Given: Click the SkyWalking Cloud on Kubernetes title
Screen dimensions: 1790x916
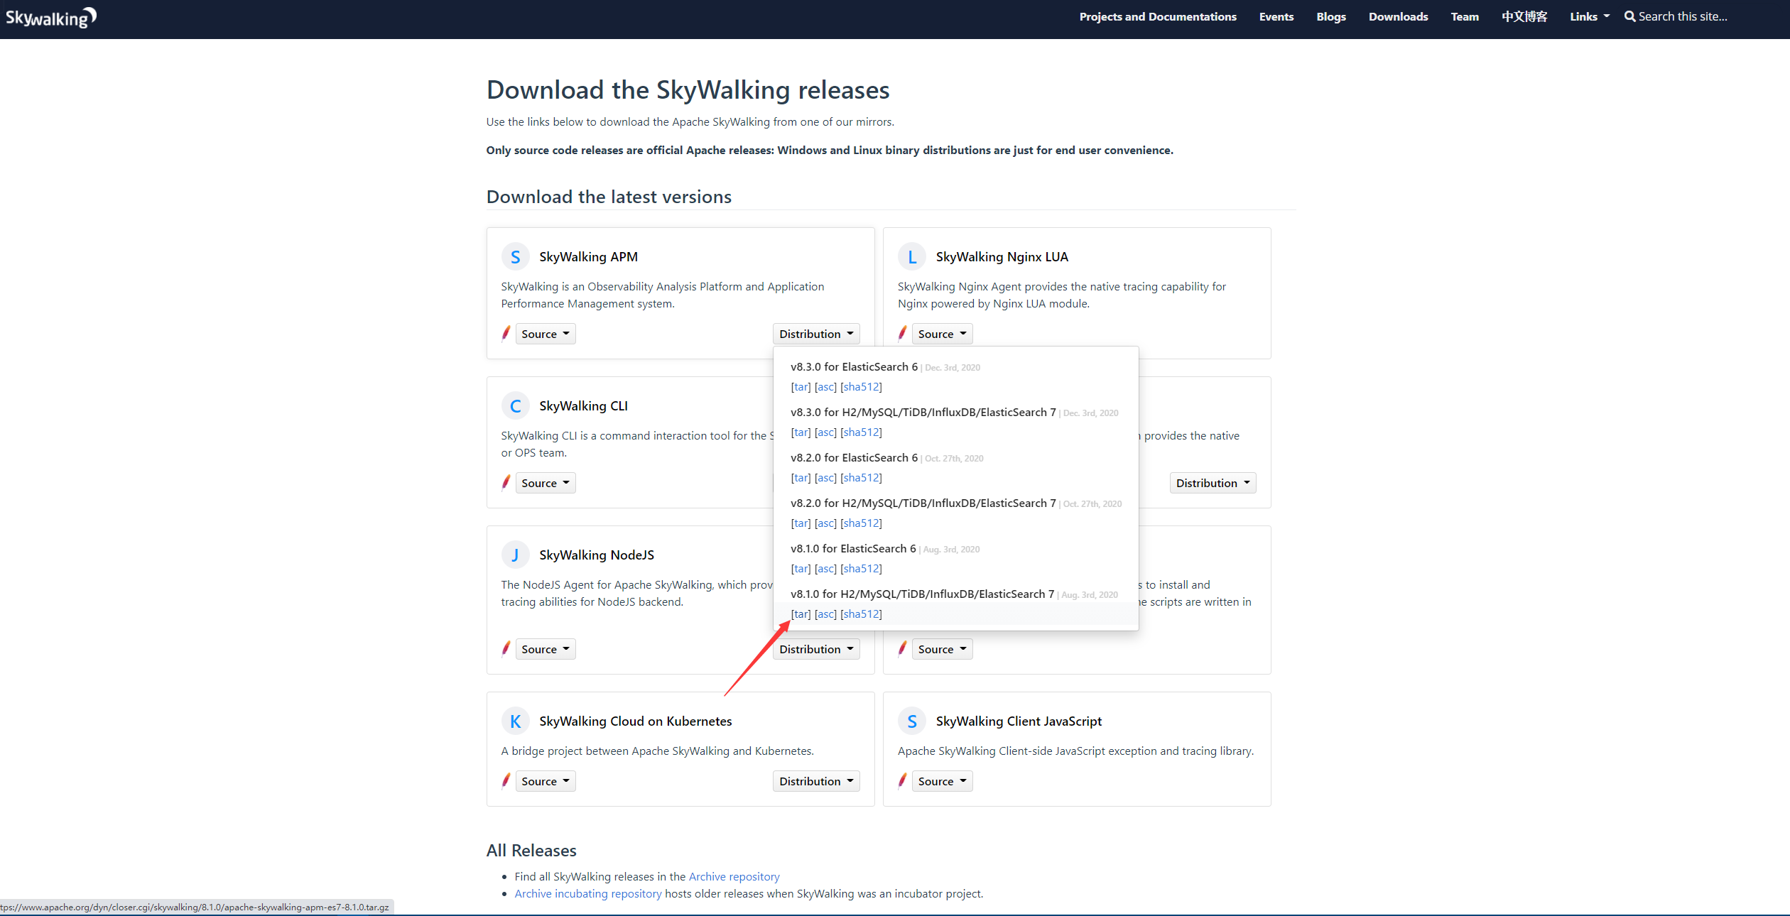Looking at the screenshot, I should [635, 721].
